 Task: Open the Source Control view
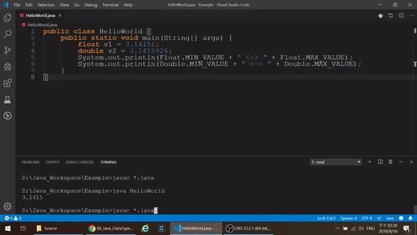[7, 50]
